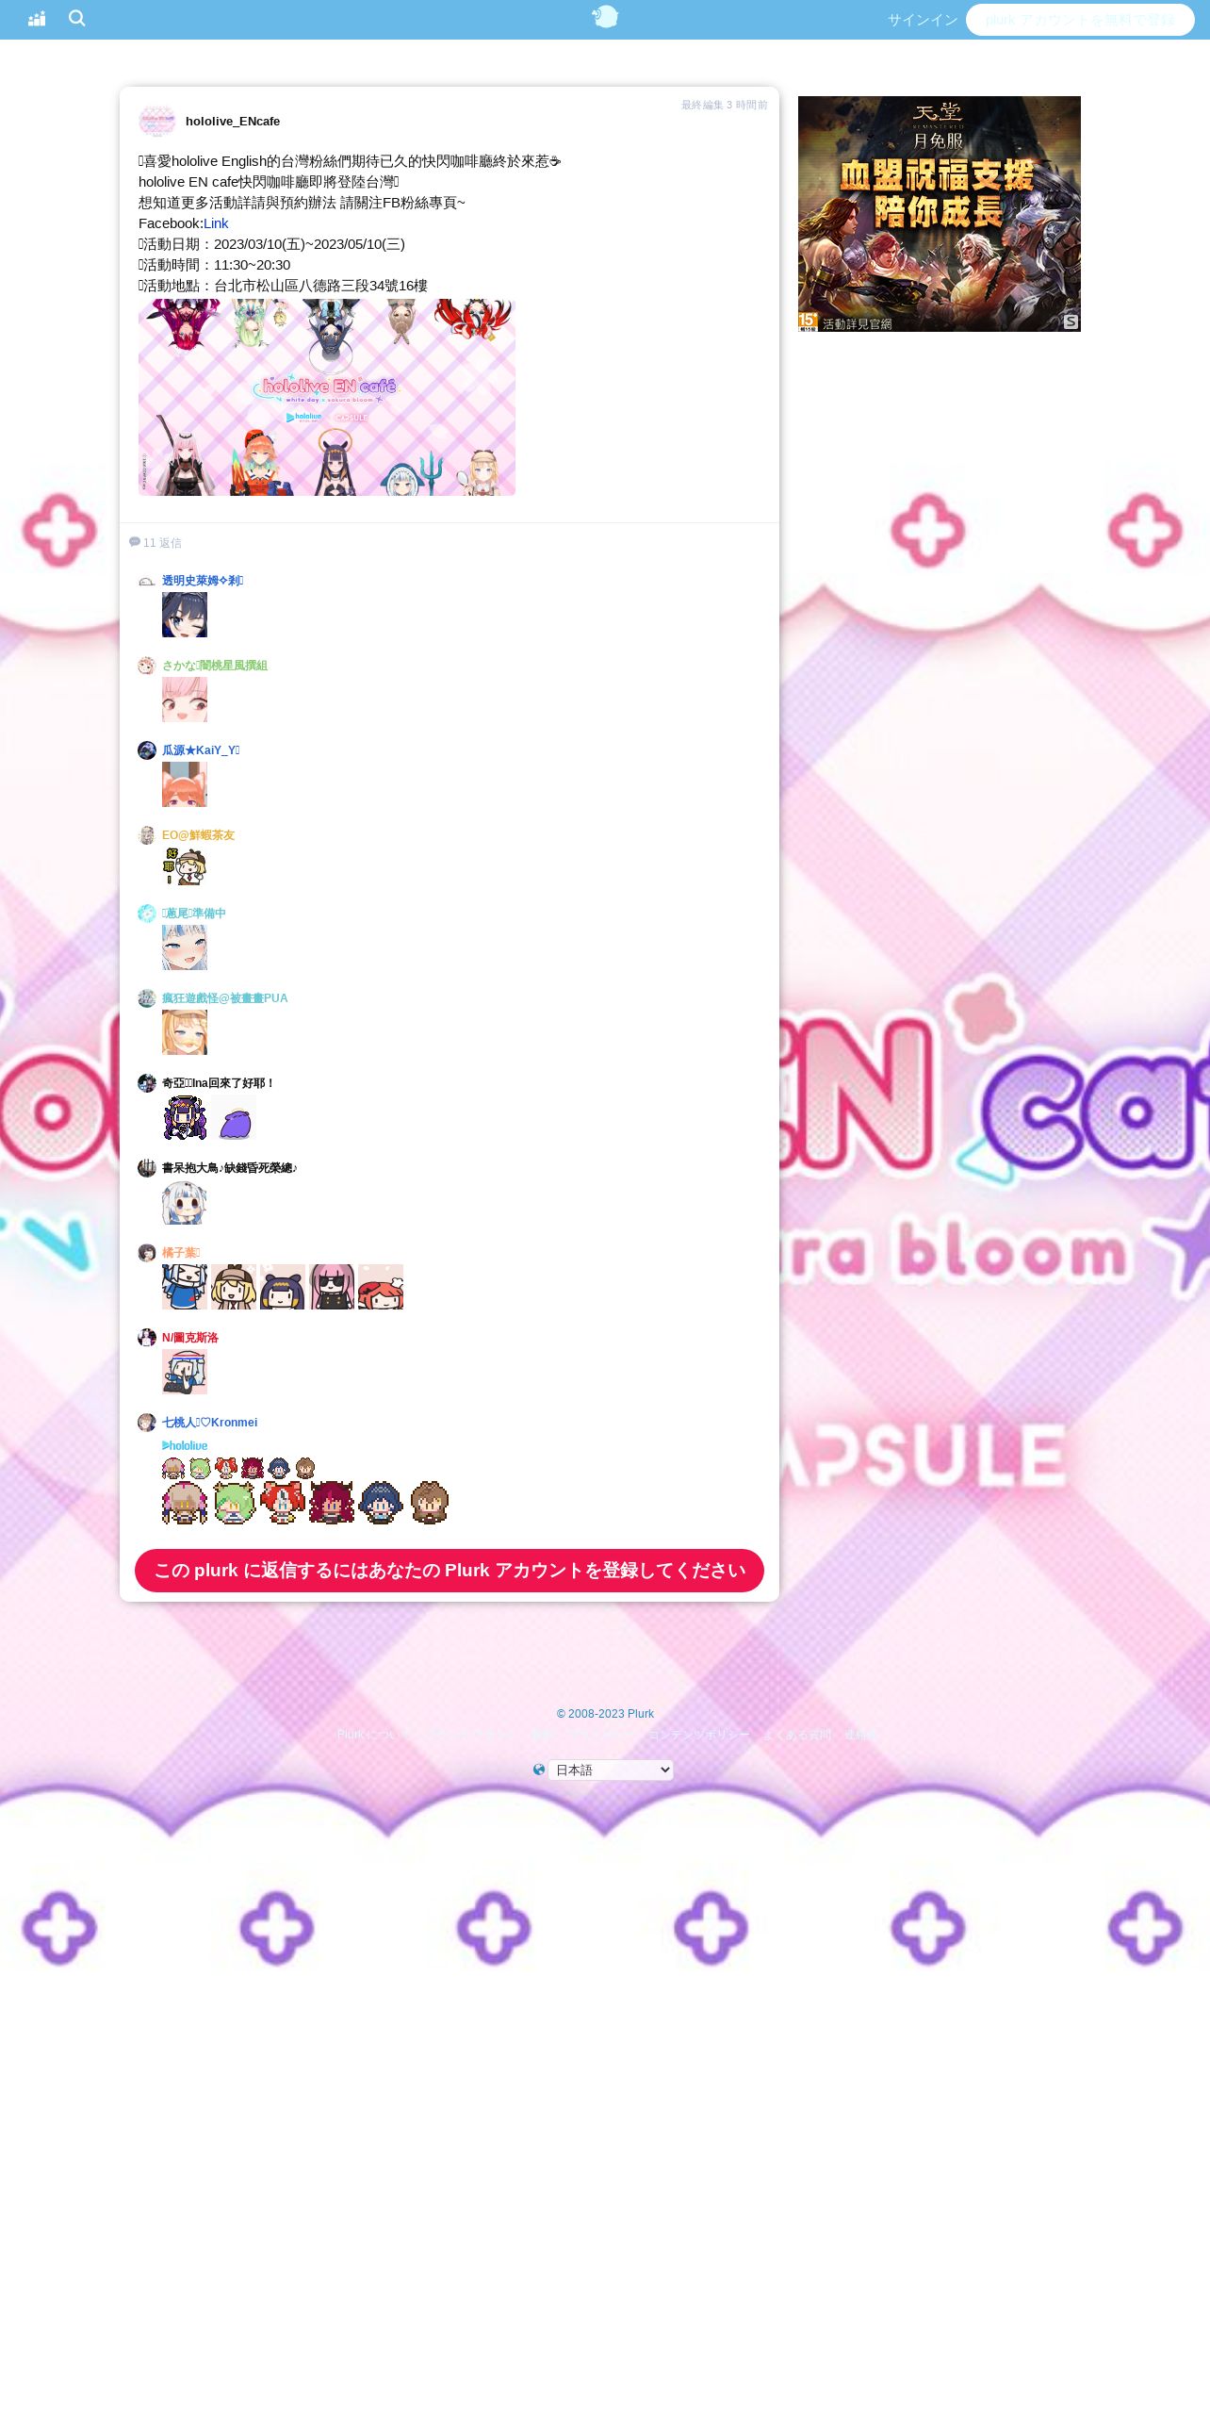Open 瘋狂遊戲怪@被畫畫PUA profile
Screen dimensions: 1210x2421
point(225,998)
